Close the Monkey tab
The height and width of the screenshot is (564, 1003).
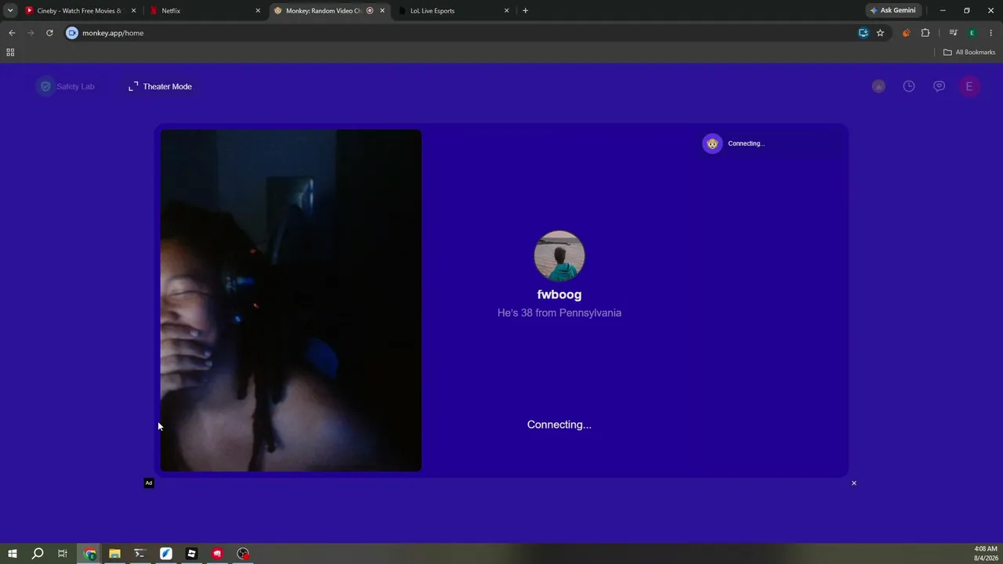[x=382, y=11]
